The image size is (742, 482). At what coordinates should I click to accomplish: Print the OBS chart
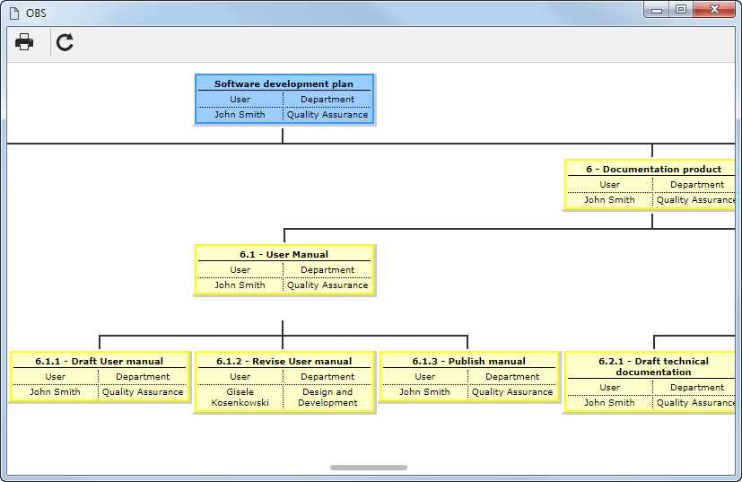pyautogui.click(x=24, y=42)
